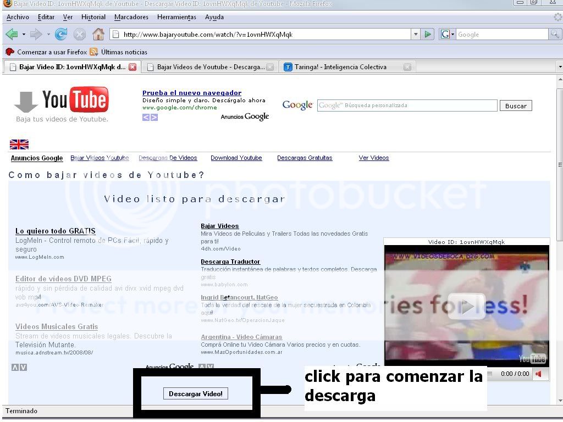Click the up arrow of left ad block

15,367
